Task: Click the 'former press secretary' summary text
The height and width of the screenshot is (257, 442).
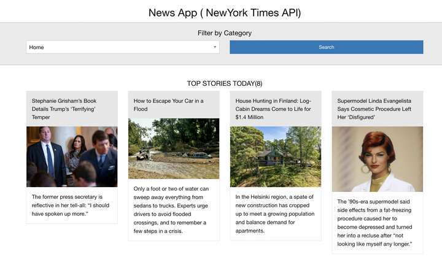Action: coord(71,205)
